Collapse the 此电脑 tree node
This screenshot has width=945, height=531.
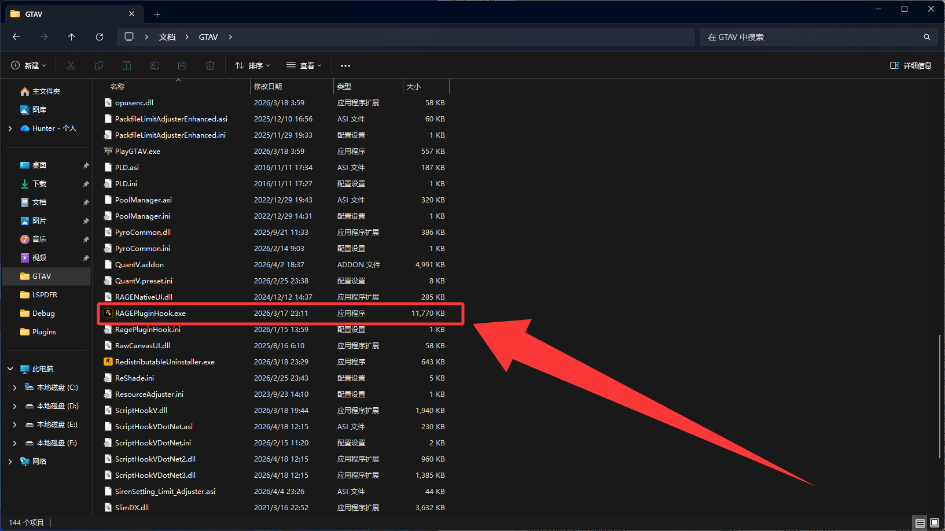10,369
